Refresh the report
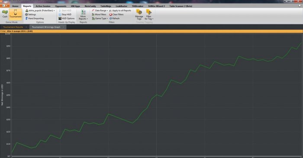Viewport: 303px width, 158px height. 114,19
